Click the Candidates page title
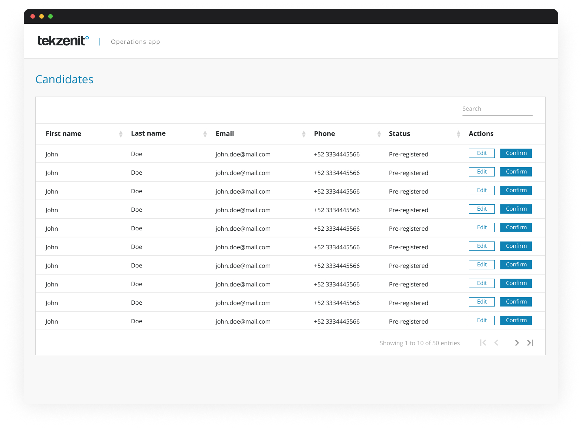 pos(64,79)
